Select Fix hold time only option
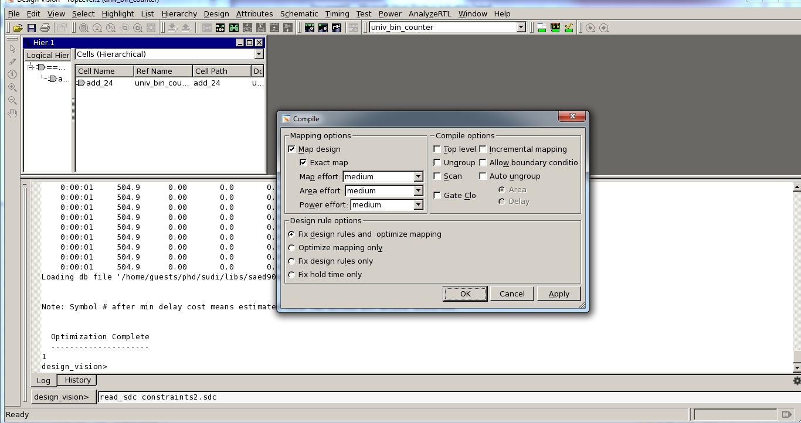Image resolution: width=801 pixels, height=423 pixels. point(291,274)
